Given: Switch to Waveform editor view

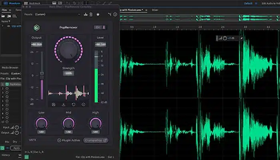Looking at the screenshot, I should tap(12, 3).
